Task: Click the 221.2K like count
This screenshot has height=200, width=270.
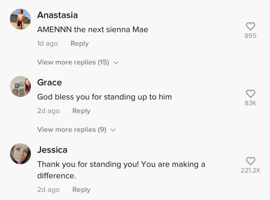Action: [x=250, y=171]
